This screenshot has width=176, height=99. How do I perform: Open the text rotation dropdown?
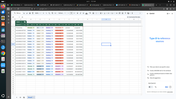pos(113,13)
